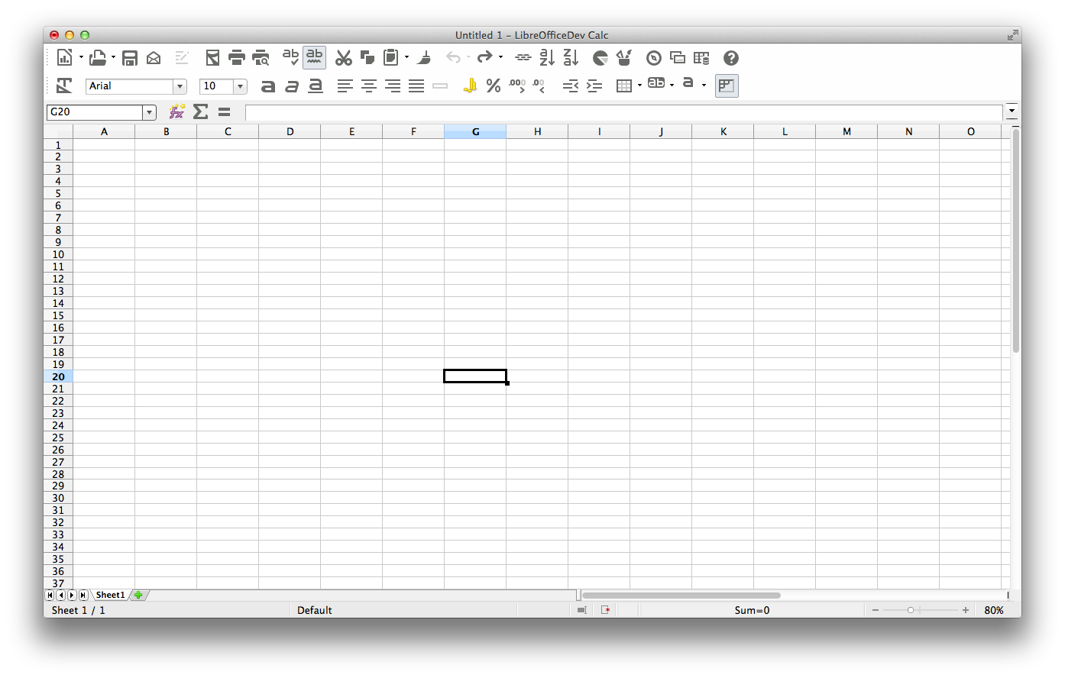1065x678 pixels.
Task: Toggle Auto Spellcheck in the toolbar
Action: point(314,58)
